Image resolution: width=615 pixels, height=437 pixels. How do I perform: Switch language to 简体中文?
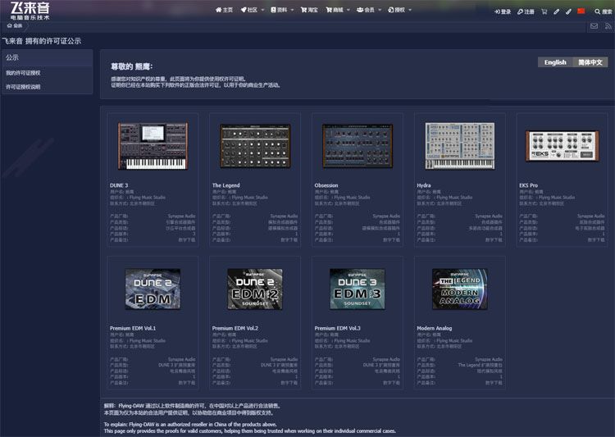tap(590, 62)
